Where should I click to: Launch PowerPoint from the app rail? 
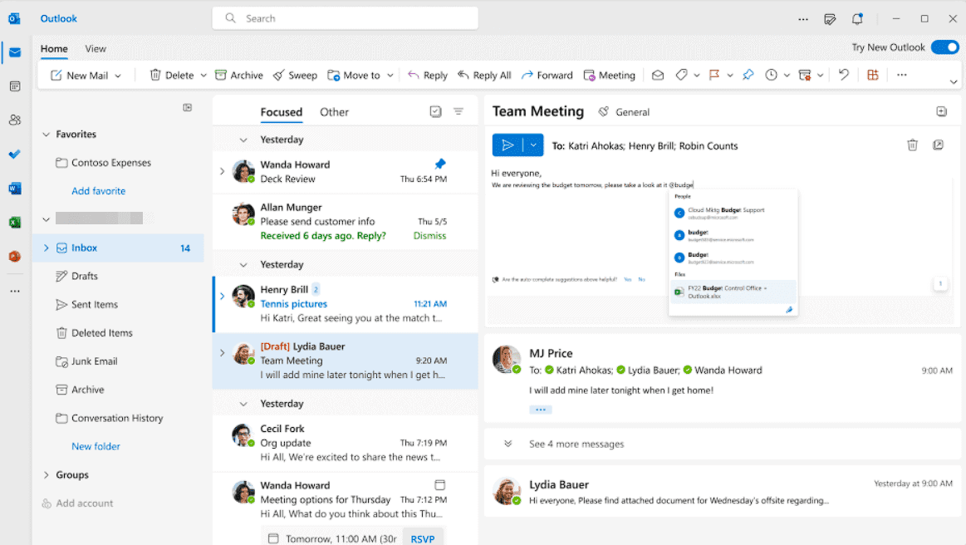[x=15, y=256]
